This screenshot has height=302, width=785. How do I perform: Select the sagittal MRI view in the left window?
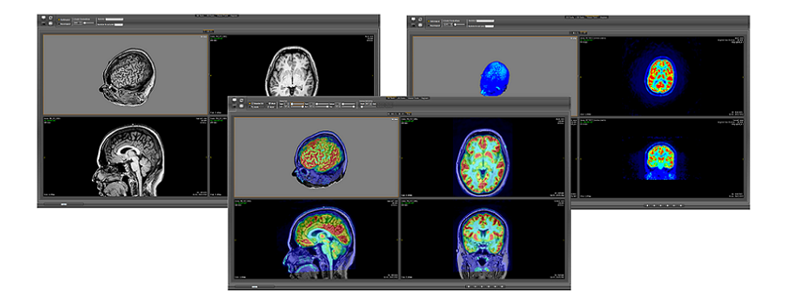point(125,156)
